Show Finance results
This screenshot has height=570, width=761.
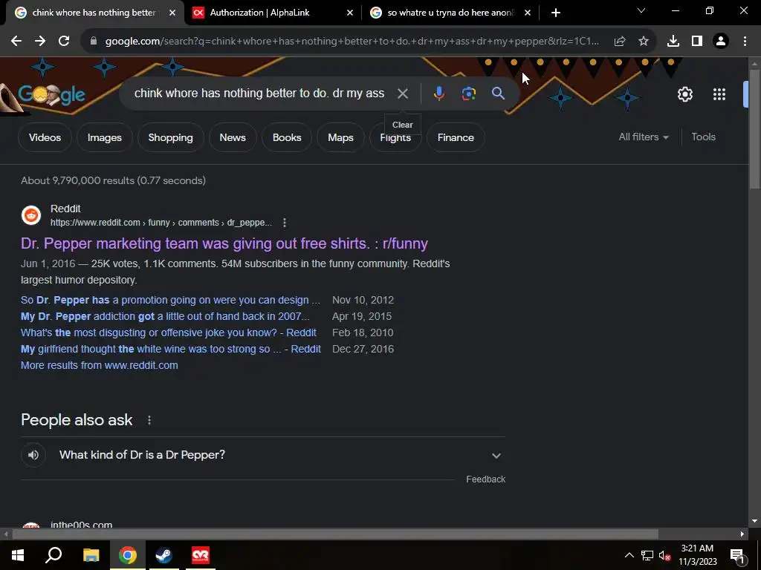(x=456, y=137)
